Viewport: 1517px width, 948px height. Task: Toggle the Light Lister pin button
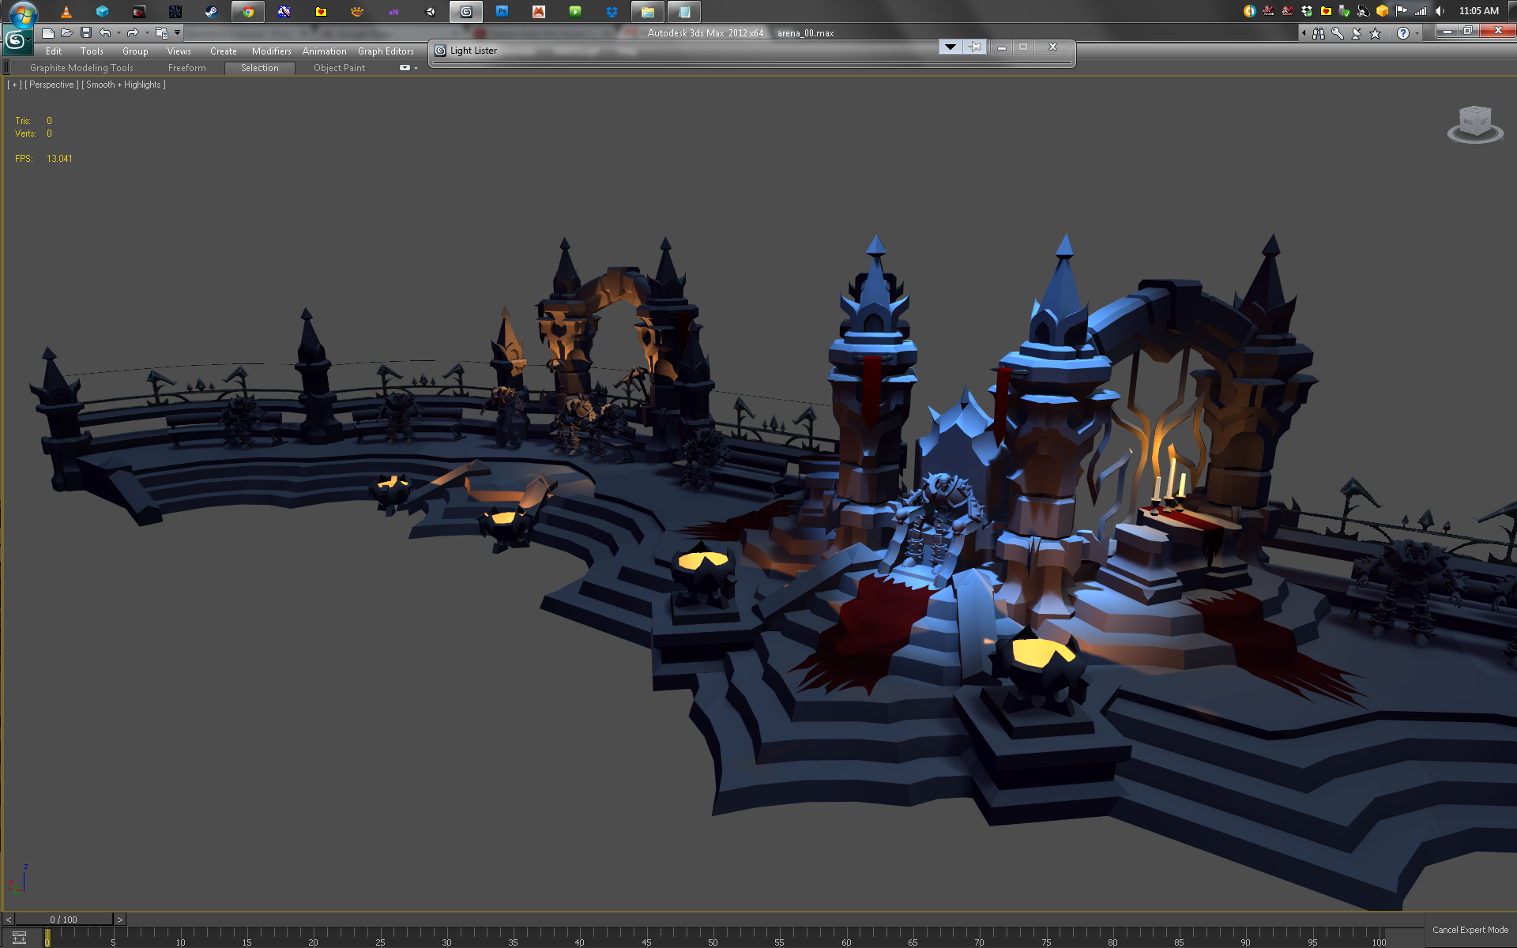tap(976, 47)
